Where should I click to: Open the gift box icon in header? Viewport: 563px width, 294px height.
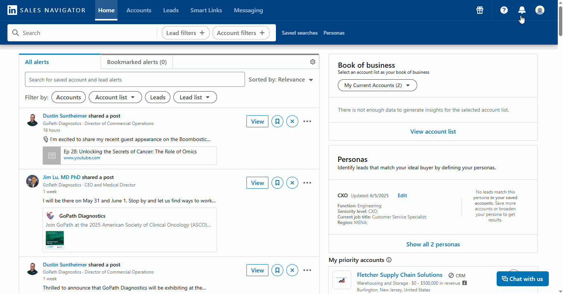[x=480, y=10]
